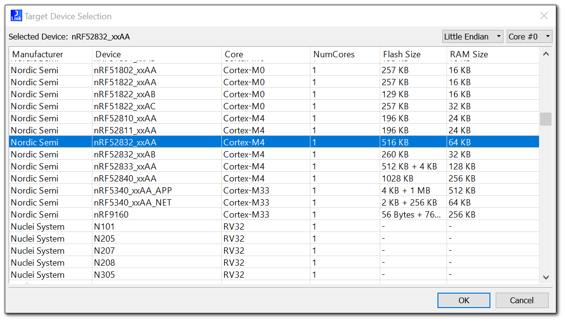Select device nRF52810_xxAA
565x322 pixels.
[x=274, y=118]
